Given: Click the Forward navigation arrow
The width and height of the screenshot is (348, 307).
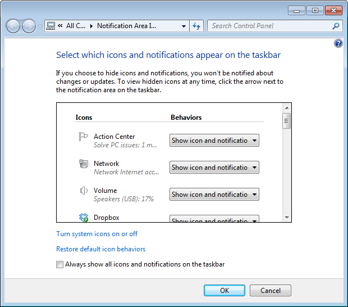Looking at the screenshot, I should tap(29, 26).
